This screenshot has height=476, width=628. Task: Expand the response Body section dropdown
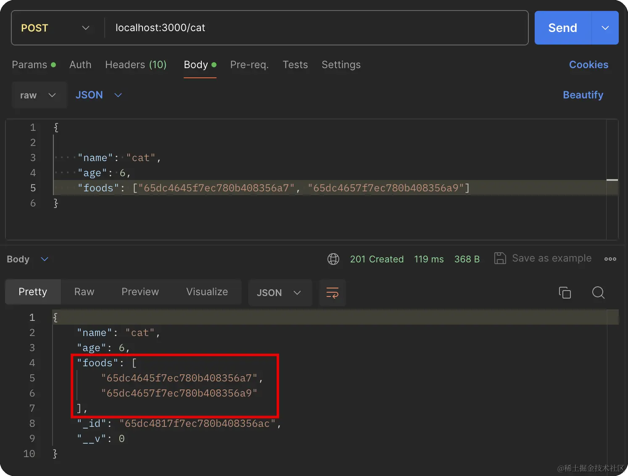pos(44,259)
